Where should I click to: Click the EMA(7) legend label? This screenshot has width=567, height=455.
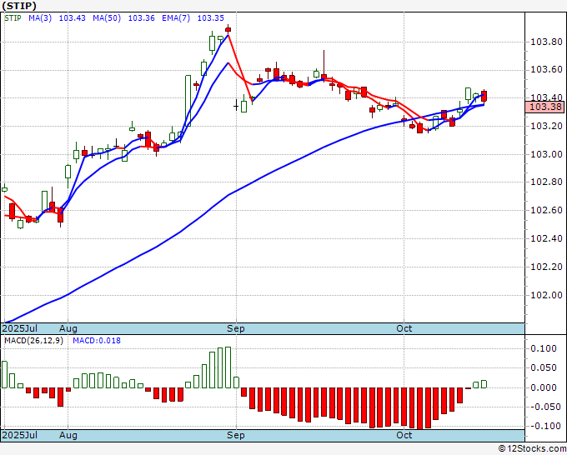coord(176,17)
